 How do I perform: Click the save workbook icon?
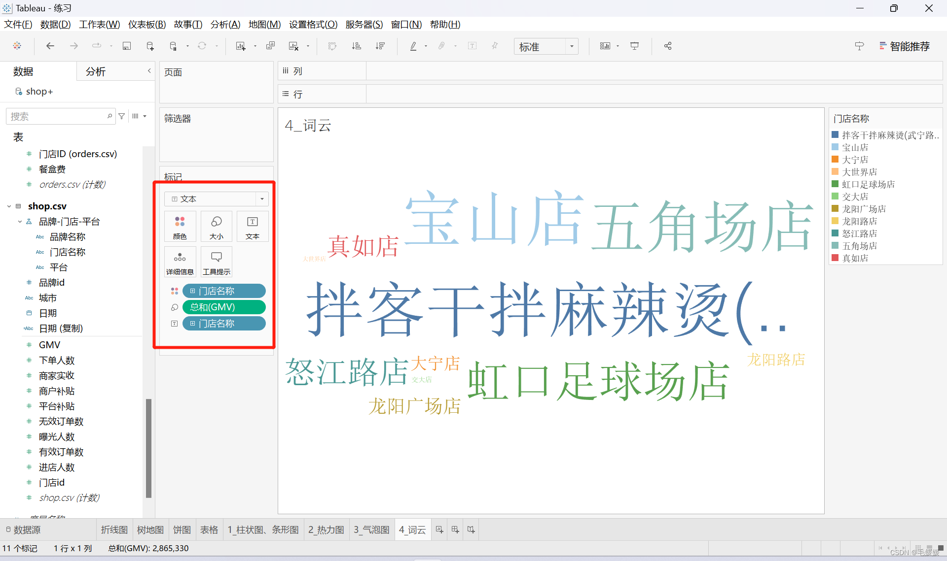point(127,46)
